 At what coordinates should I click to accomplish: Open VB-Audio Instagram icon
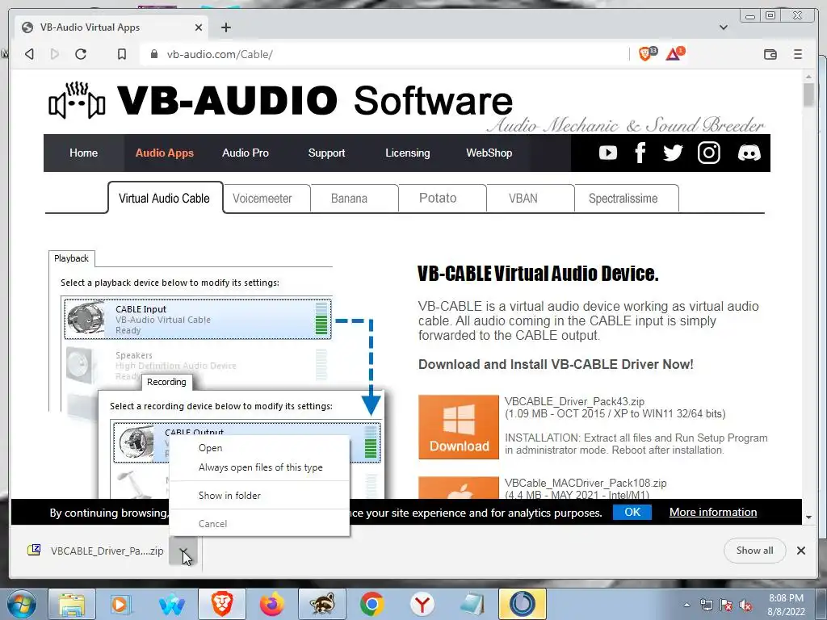709,153
